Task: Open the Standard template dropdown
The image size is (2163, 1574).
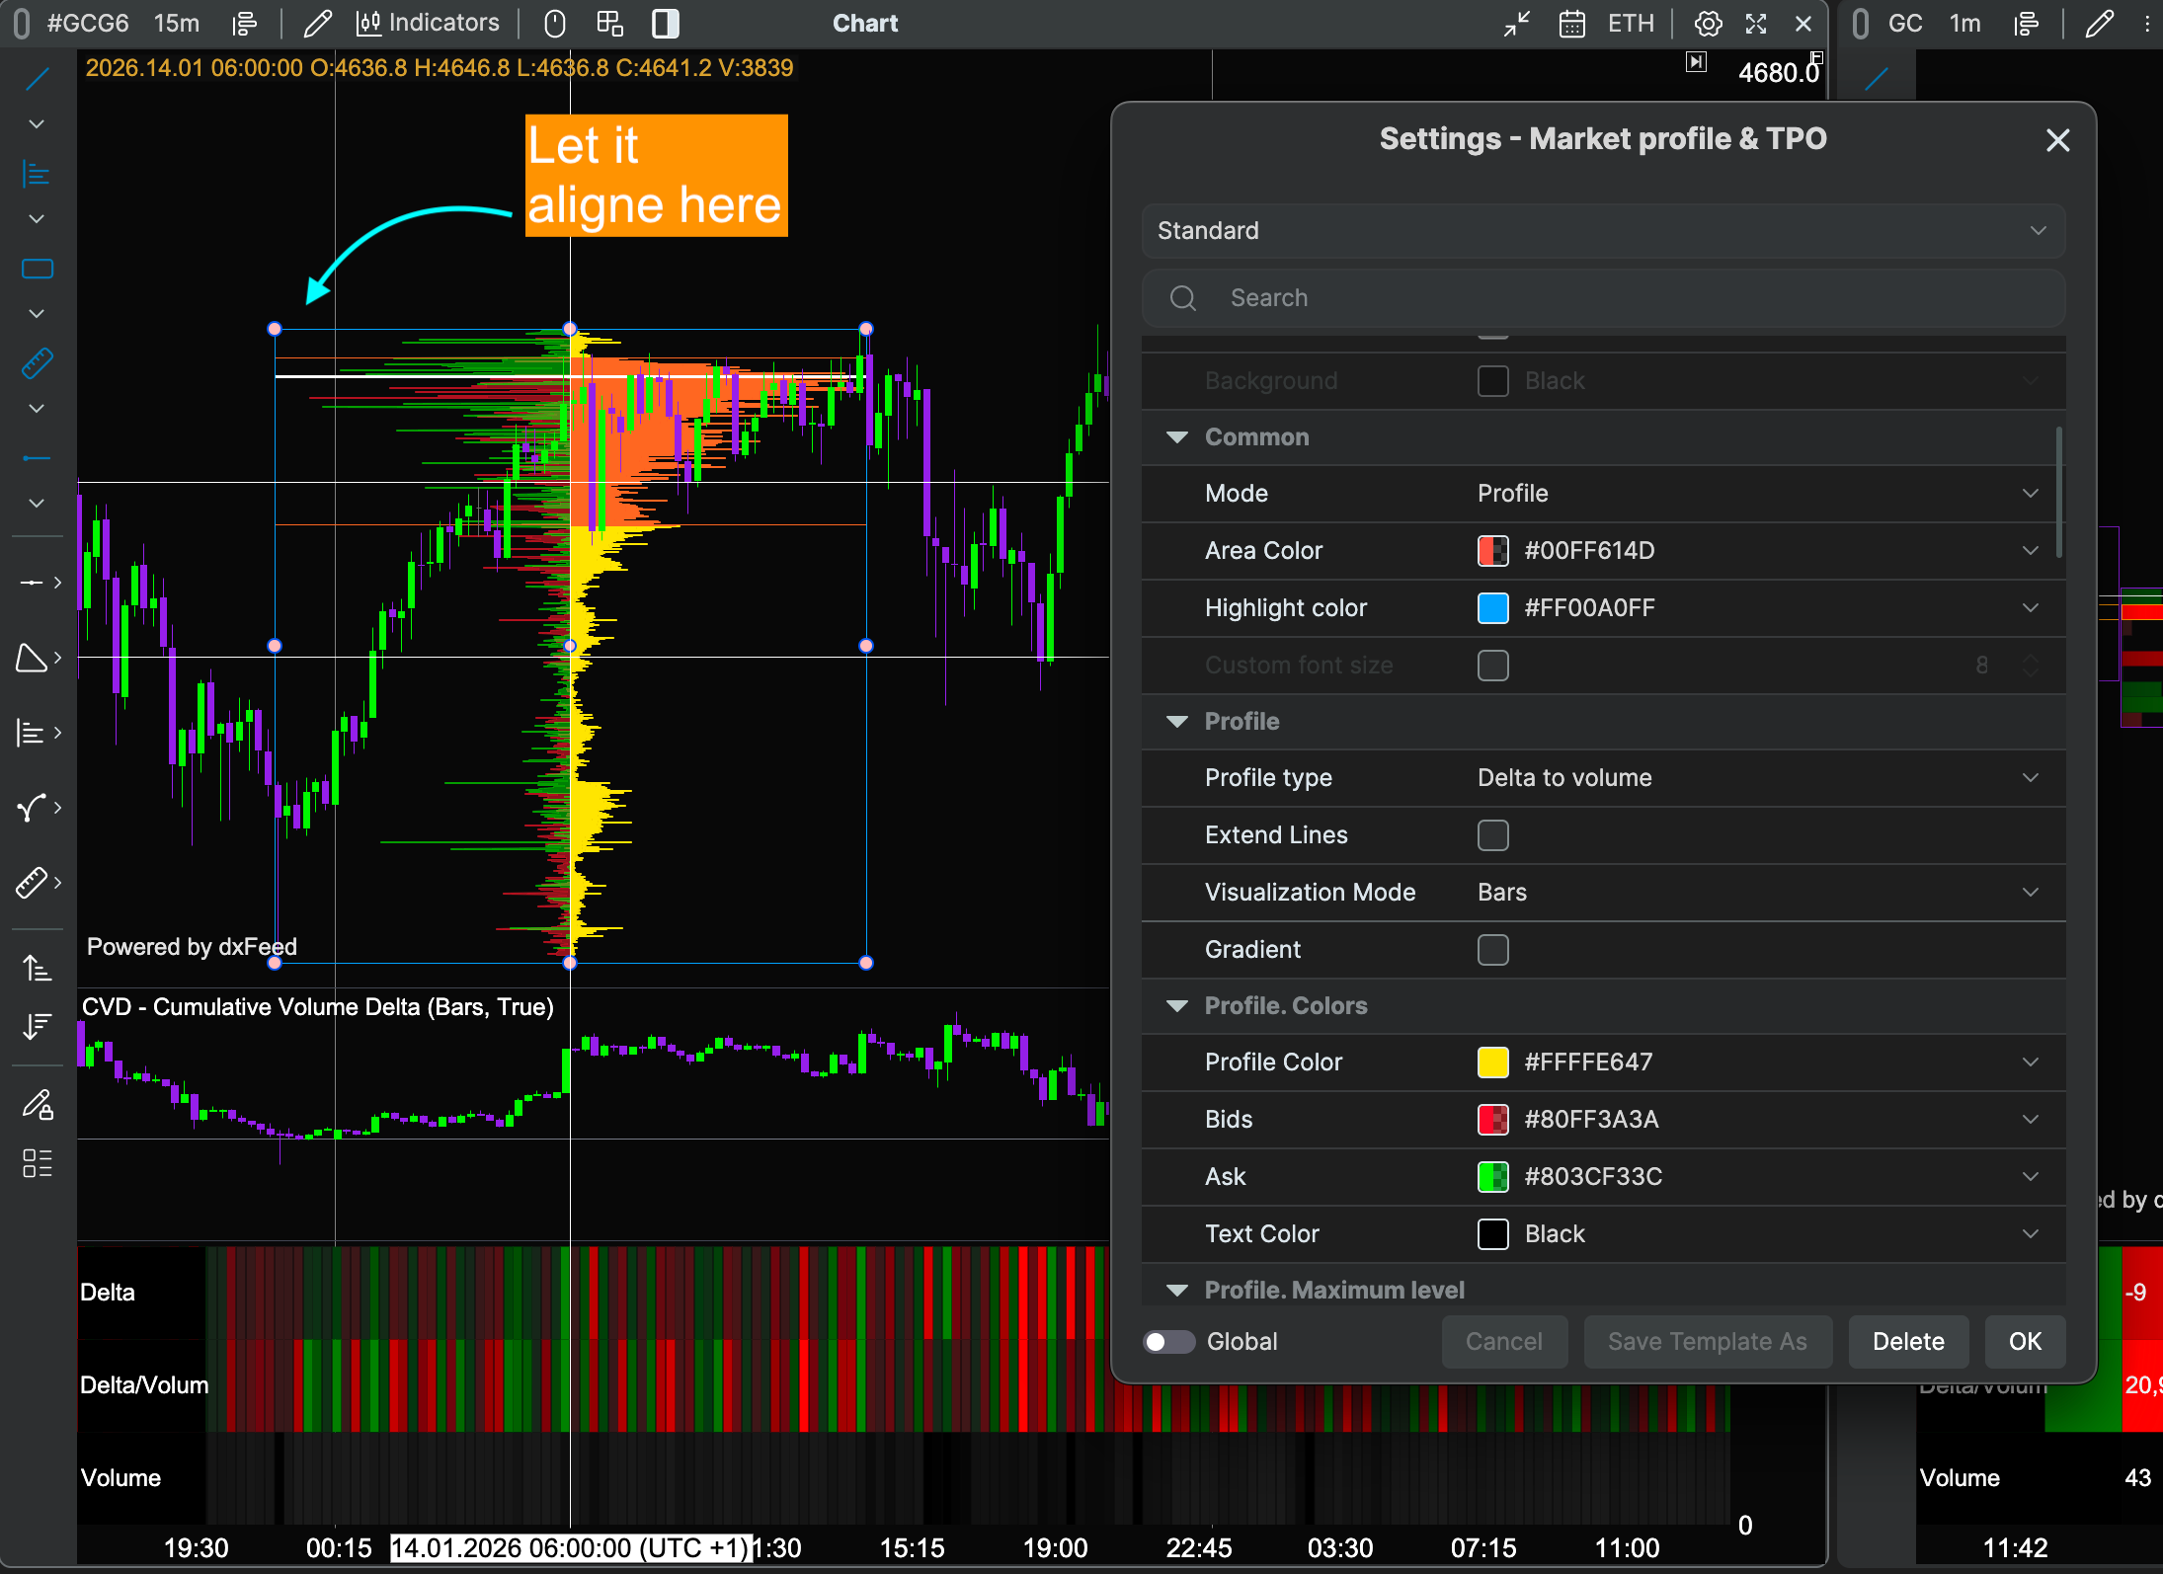Action: tap(1603, 231)
